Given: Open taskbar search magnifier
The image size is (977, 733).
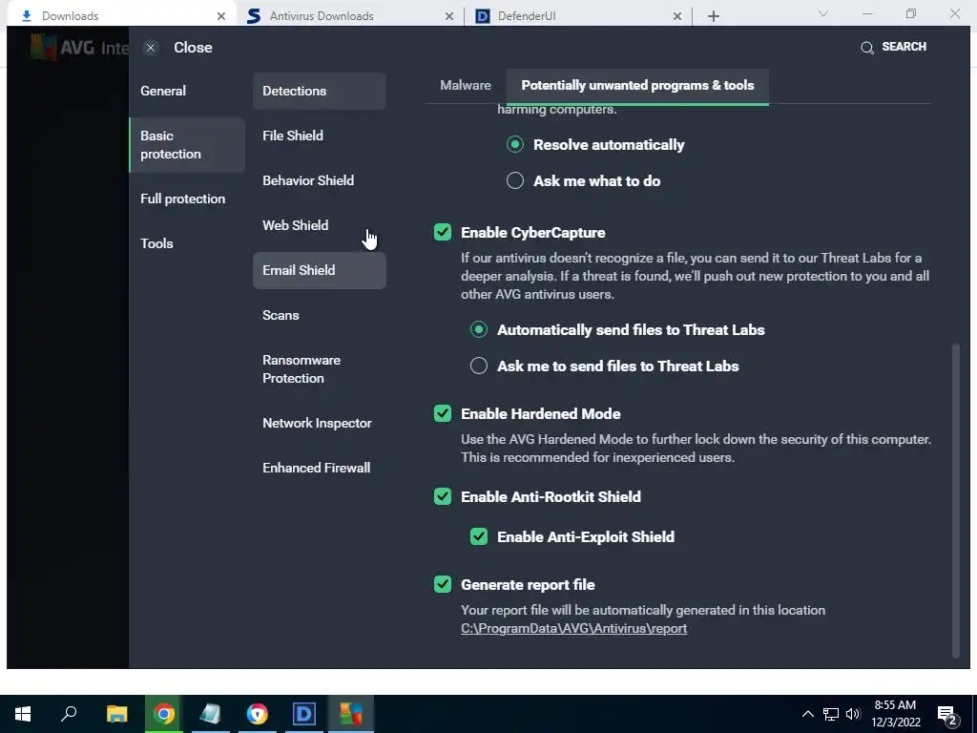Looking at the screenshot, I should click(x=69, y=714).
